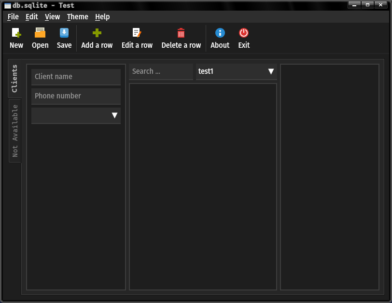Focus the Phone number input field
392x303 pixels.
tap(76, 96)
